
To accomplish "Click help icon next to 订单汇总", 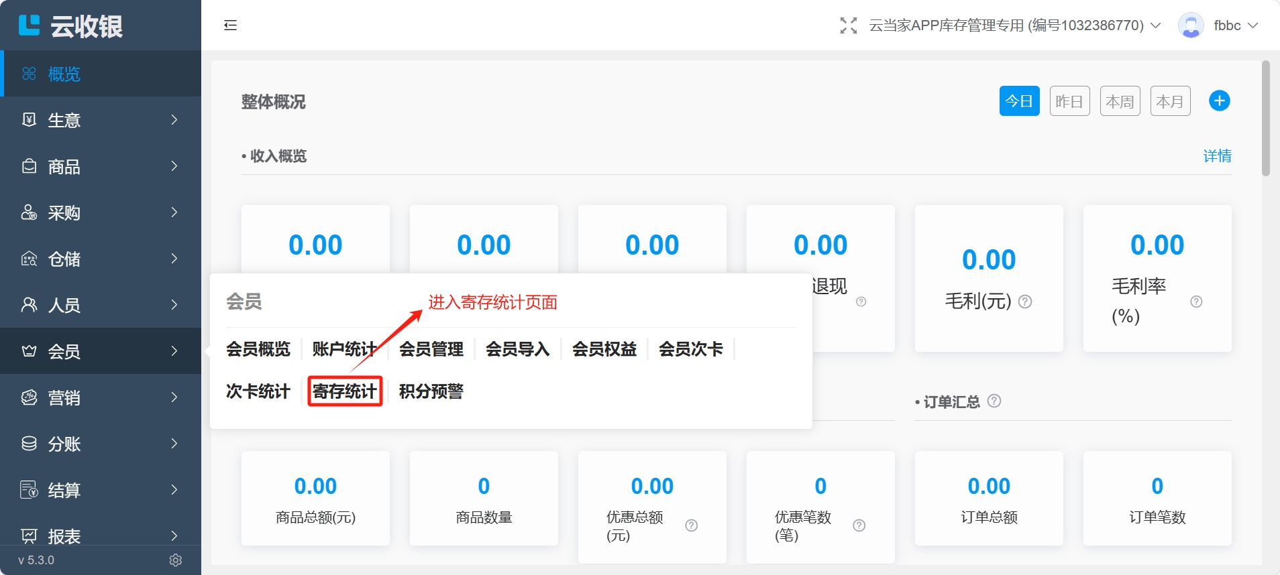I will pos(994,401).
